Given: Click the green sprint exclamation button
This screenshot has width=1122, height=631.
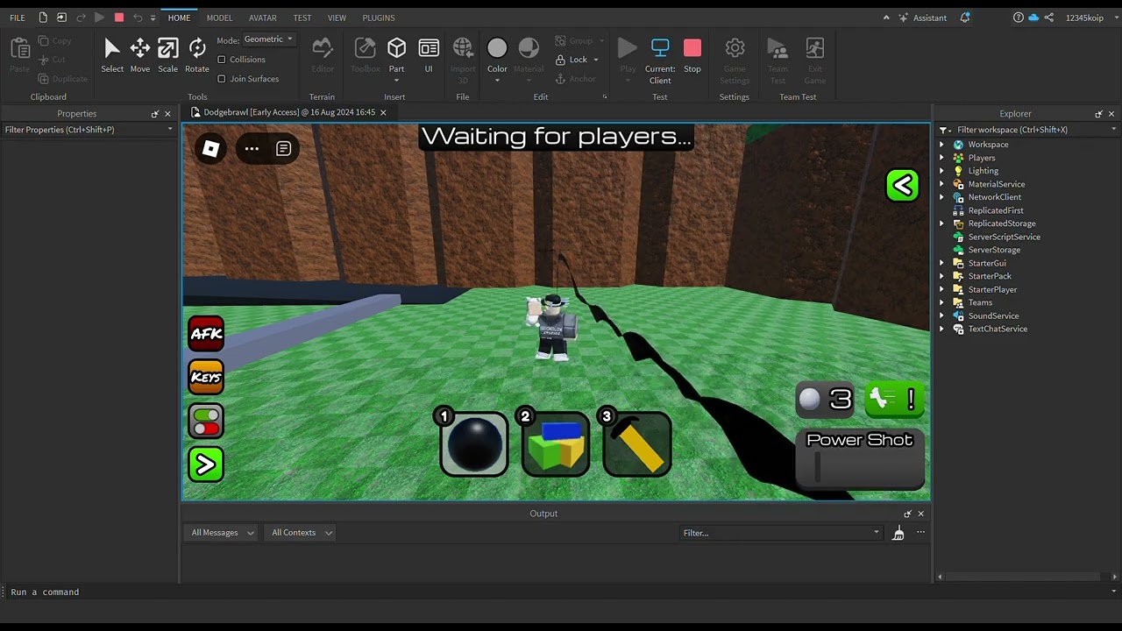Looking at the screenshot, I should pyautogui.click(x=894, y=400).
